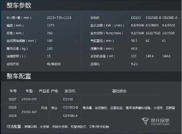182x134 pixels.
Task: Click the fuel tank capacity value 15
Action: (49, 56)
